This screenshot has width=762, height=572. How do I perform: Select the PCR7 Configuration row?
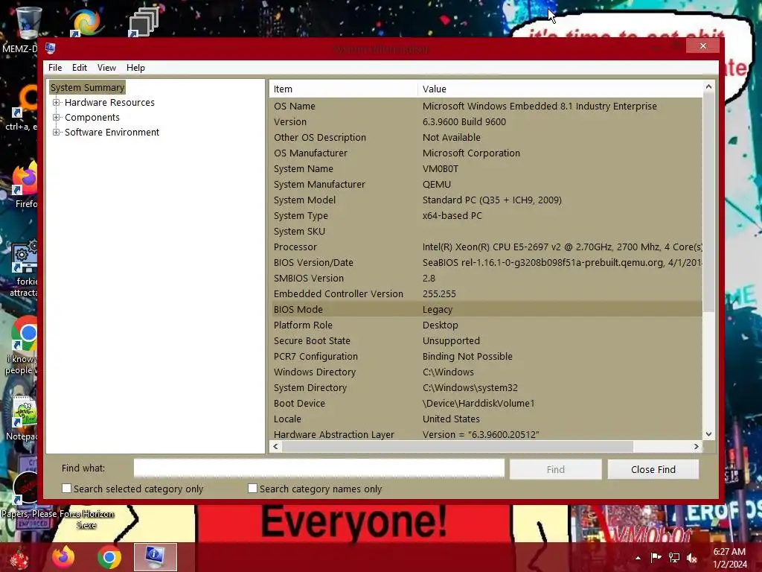point(486,357)
